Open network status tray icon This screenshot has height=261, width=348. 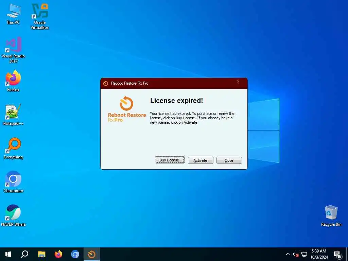coord(304,254)
